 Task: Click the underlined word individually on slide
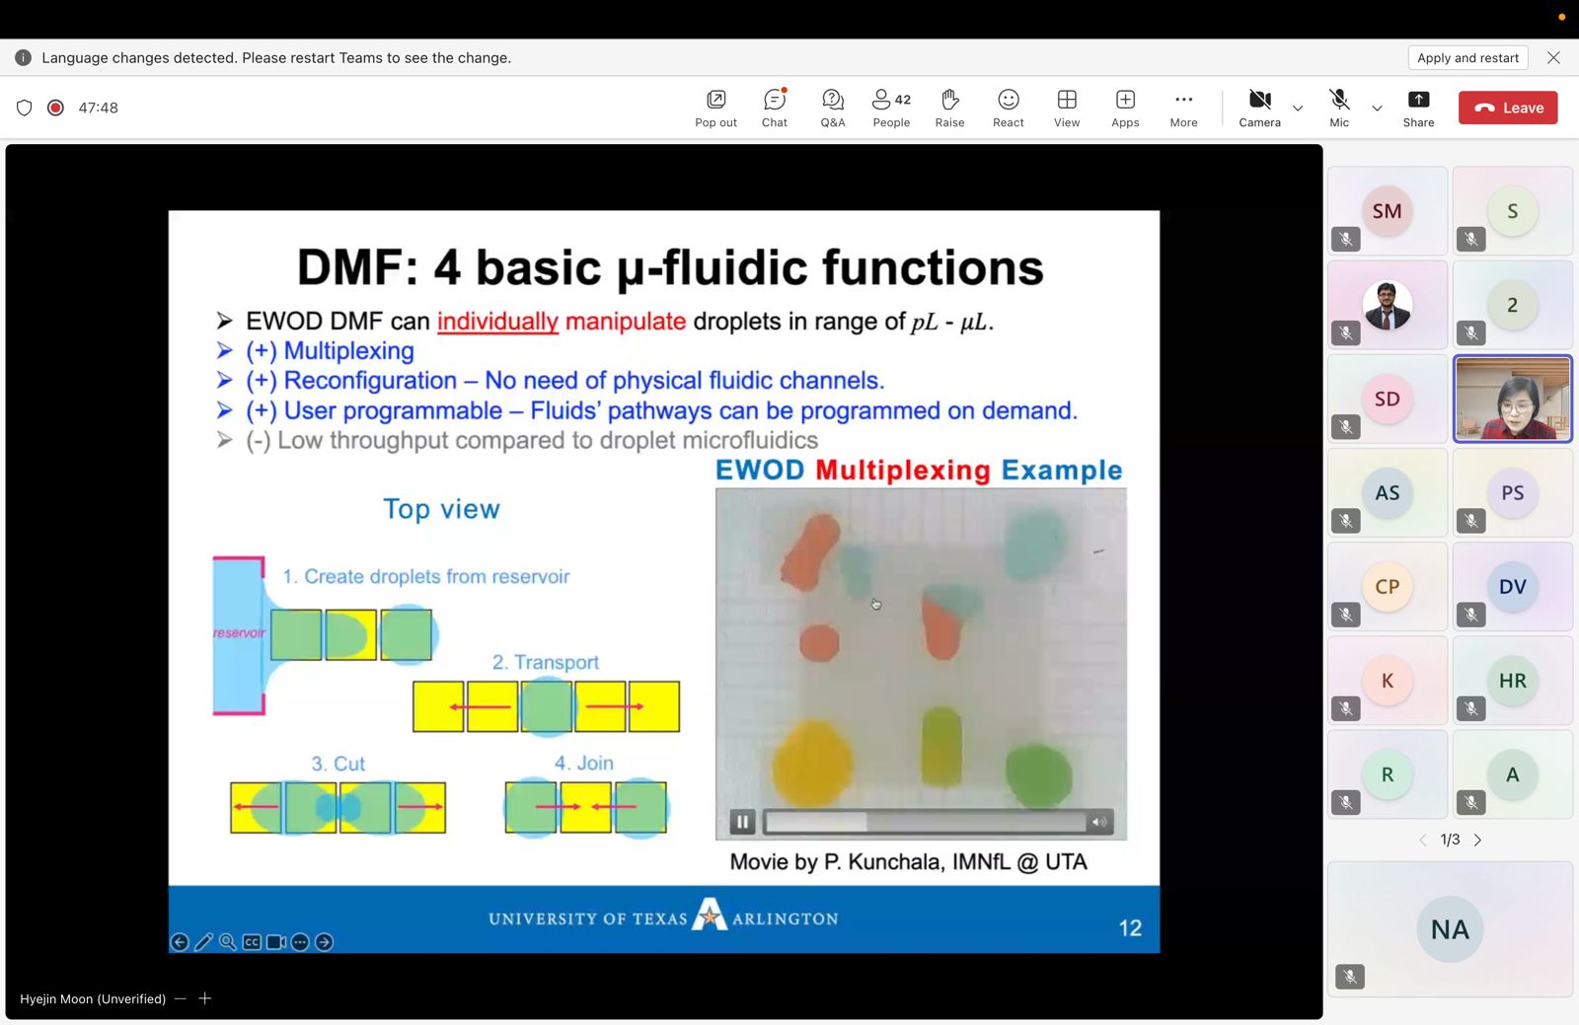point(497,322)
